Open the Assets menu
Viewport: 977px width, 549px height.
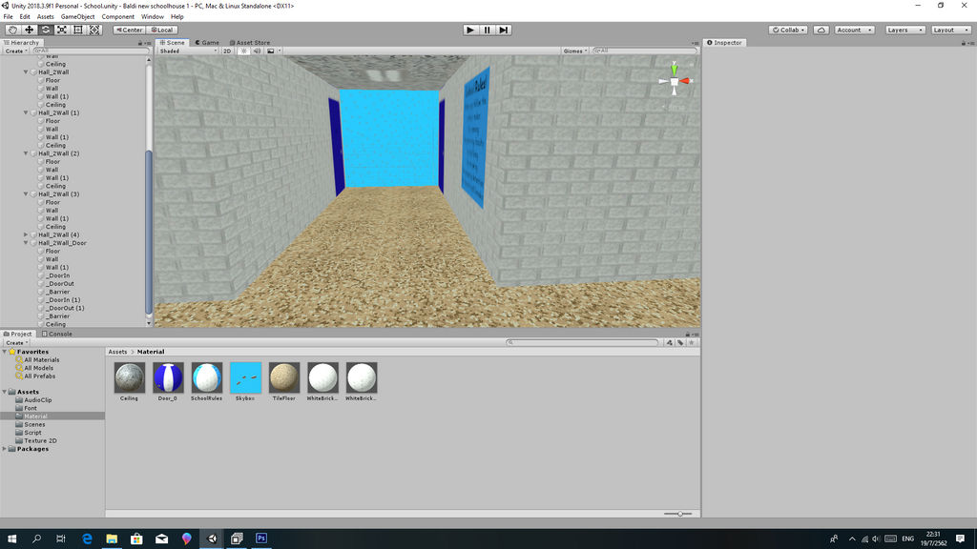46,17
